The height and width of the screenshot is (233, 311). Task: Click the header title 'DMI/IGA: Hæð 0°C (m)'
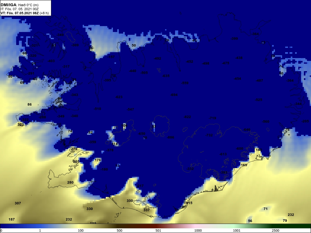19,5
